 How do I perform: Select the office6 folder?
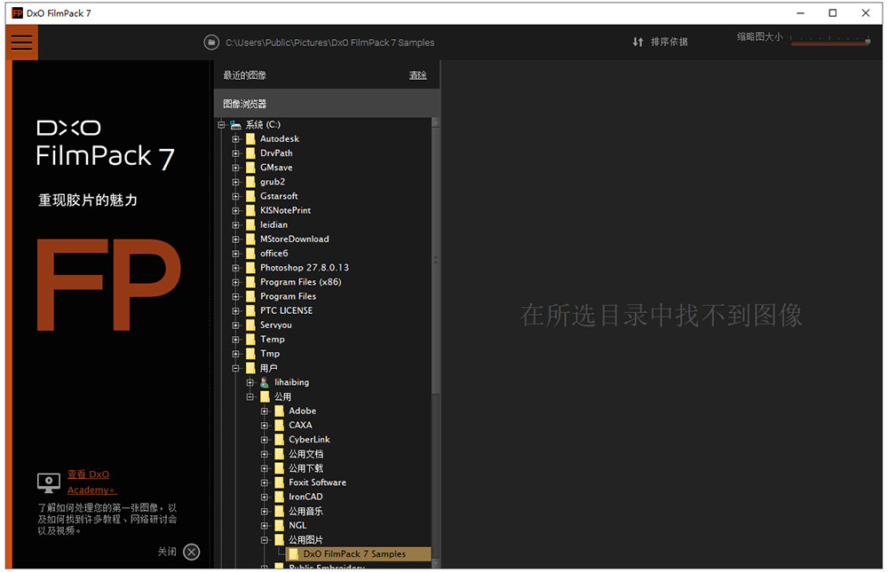pyautogui.click(x=274, y=253)
